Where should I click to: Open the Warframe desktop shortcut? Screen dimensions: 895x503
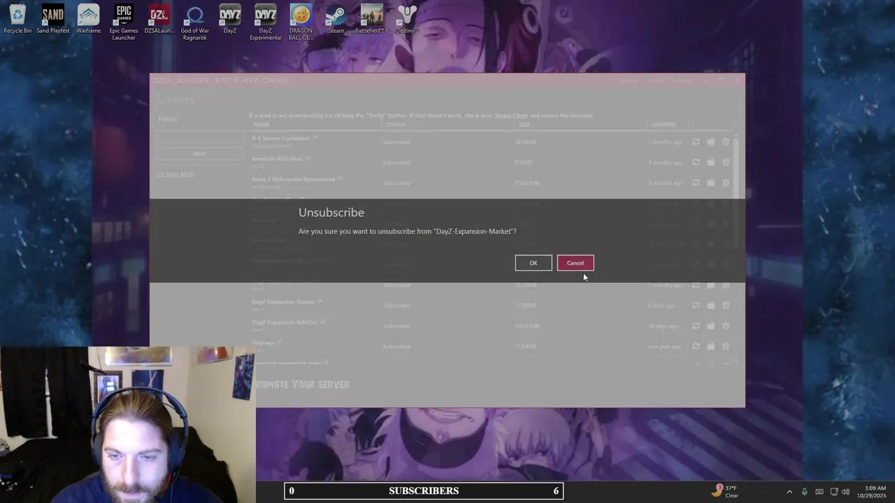89,20
